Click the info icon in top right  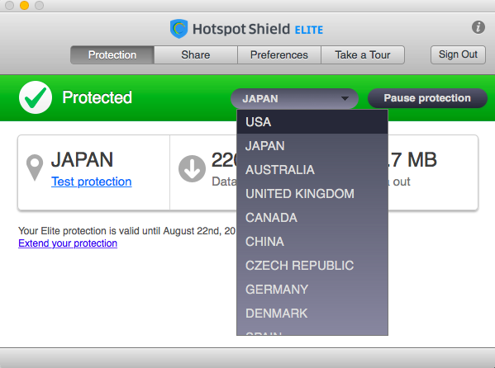pos(478,27)
